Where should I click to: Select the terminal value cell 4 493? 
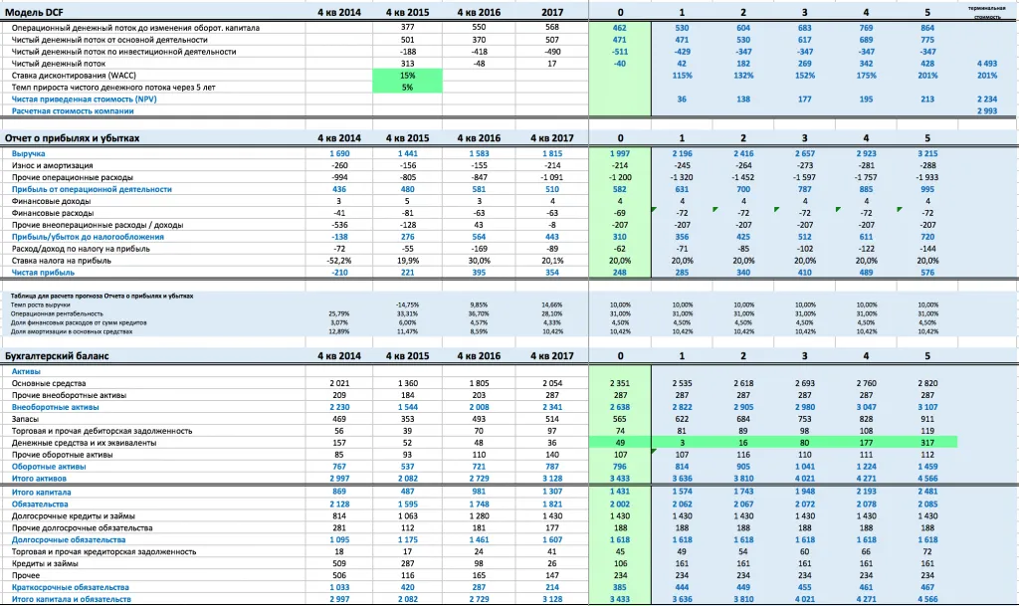tap(986, 63)
